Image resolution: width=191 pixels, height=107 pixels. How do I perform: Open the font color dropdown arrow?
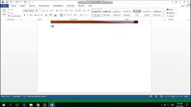coord(58,15)
